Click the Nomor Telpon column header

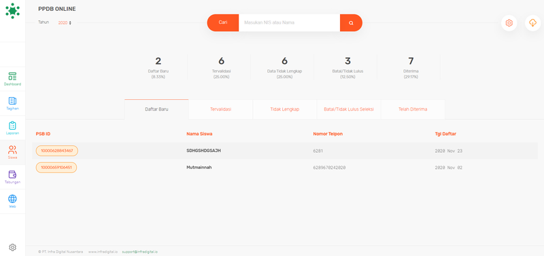328,134
